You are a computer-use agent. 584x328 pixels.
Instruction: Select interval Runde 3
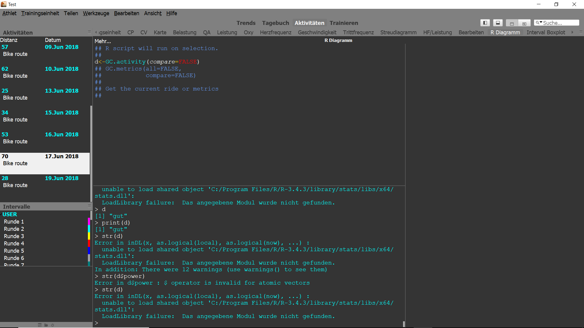point(14,236)
